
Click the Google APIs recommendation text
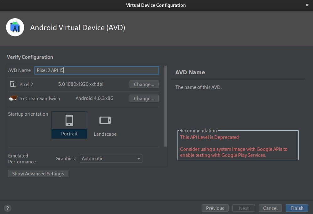234,152
